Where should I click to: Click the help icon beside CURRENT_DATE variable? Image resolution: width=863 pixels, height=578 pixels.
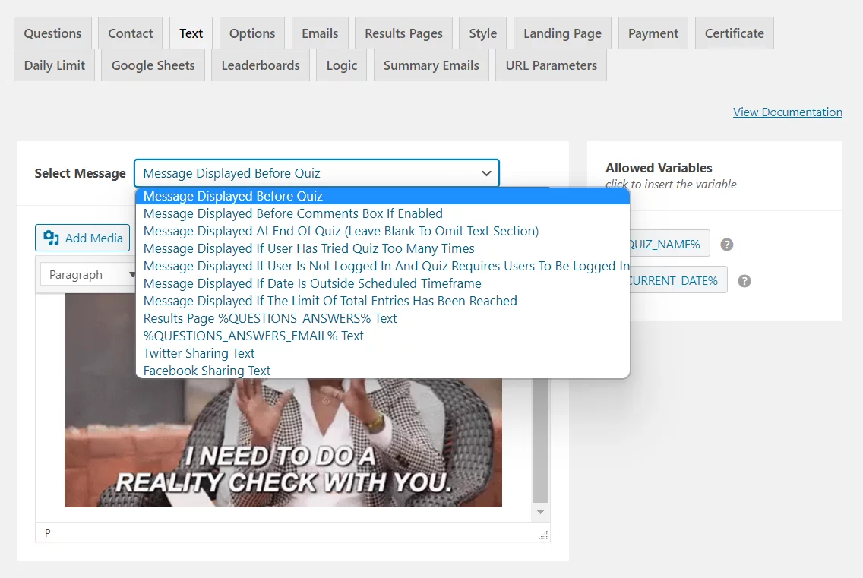(744, 281)
